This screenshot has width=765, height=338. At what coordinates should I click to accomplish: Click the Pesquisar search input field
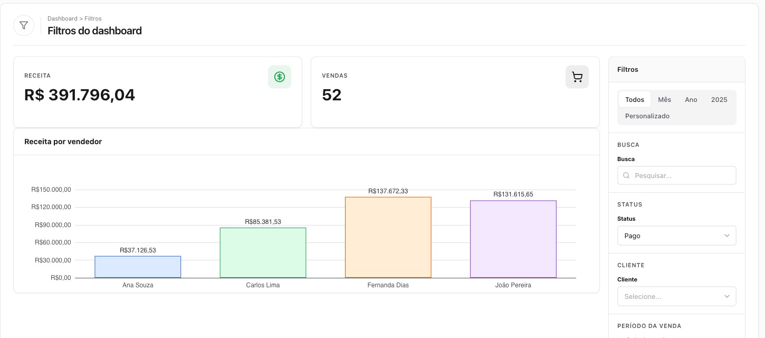coord(677,176)
